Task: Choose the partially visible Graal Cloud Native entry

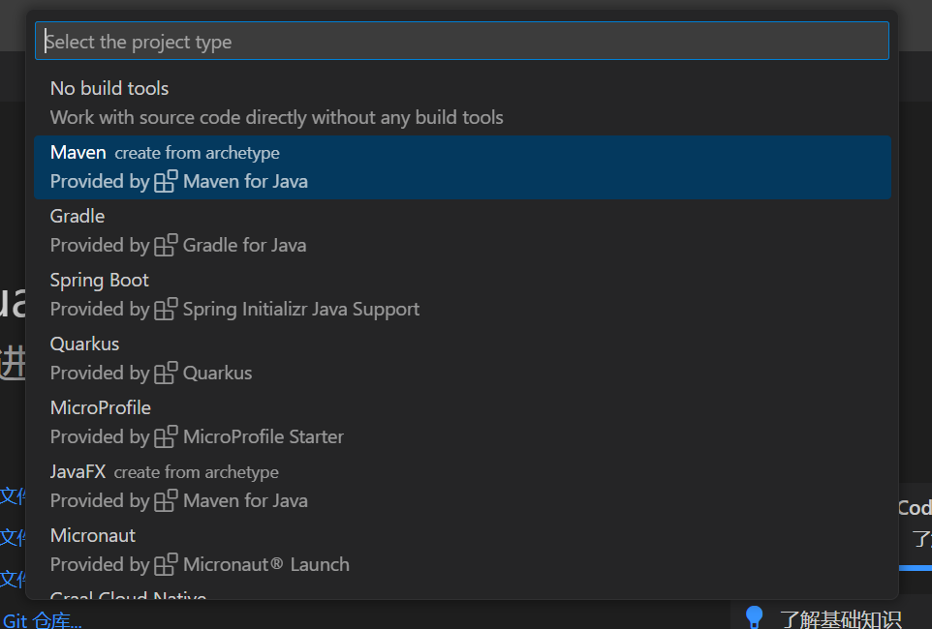Action: (x=128, y=594)
